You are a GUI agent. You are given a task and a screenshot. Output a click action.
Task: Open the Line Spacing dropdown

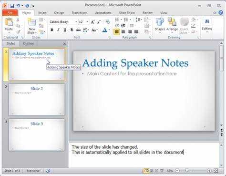[139, 20]
